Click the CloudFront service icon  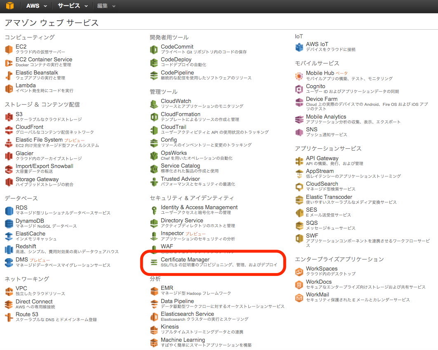pos(8,130)
